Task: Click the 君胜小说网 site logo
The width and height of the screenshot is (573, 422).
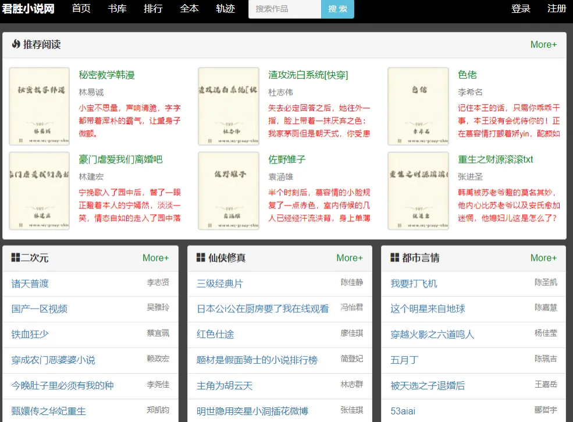Action: (x=28, y=8)
